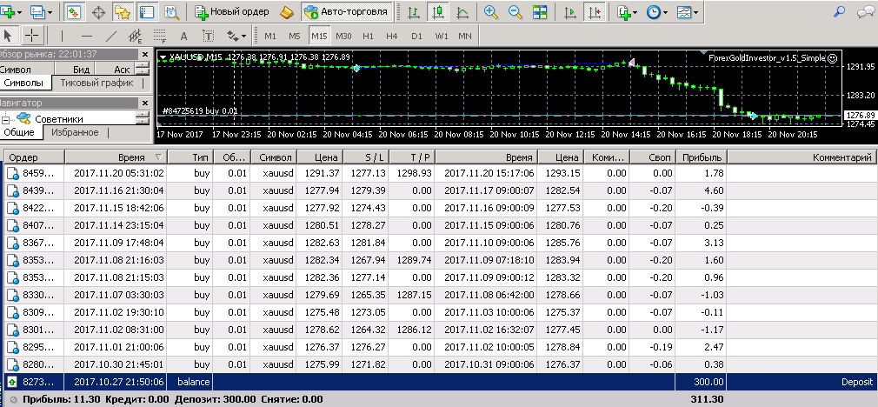Activate the crosshair cursor mode
The image size is (878, 407).
pyautogui.click(x=32, y=37)
